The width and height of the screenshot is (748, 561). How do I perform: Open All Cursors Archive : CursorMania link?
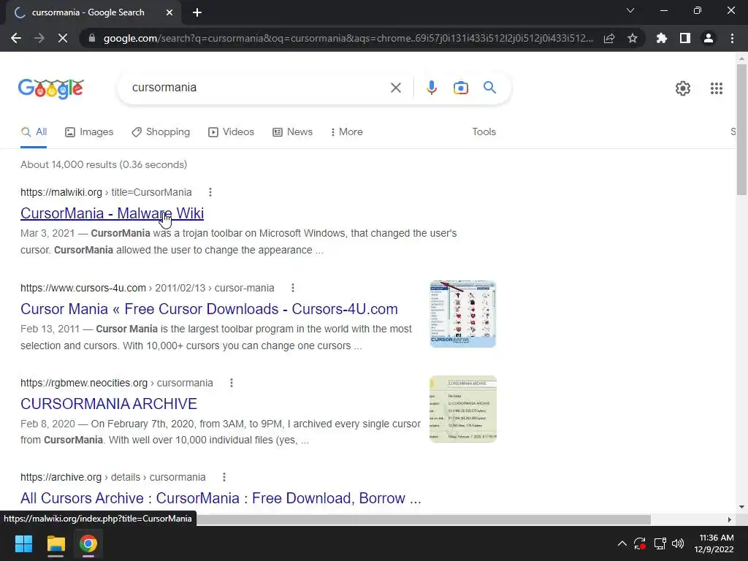(x=221, y=498)
